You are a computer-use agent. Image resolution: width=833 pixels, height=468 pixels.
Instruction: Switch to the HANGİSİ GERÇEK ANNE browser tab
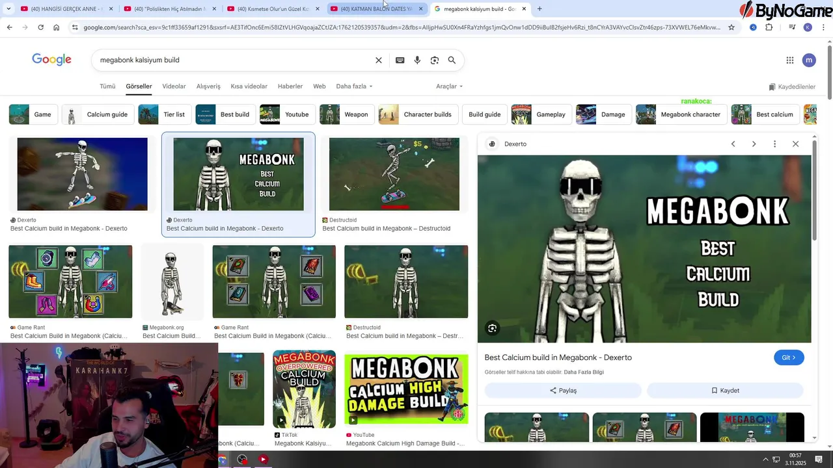click(66, 8)
